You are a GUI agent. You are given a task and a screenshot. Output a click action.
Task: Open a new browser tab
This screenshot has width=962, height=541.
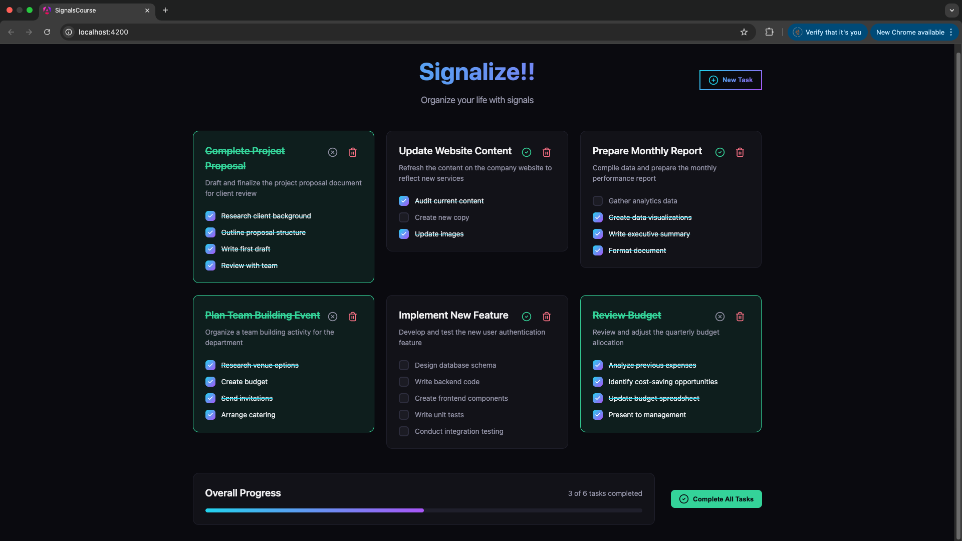point(165,10)
